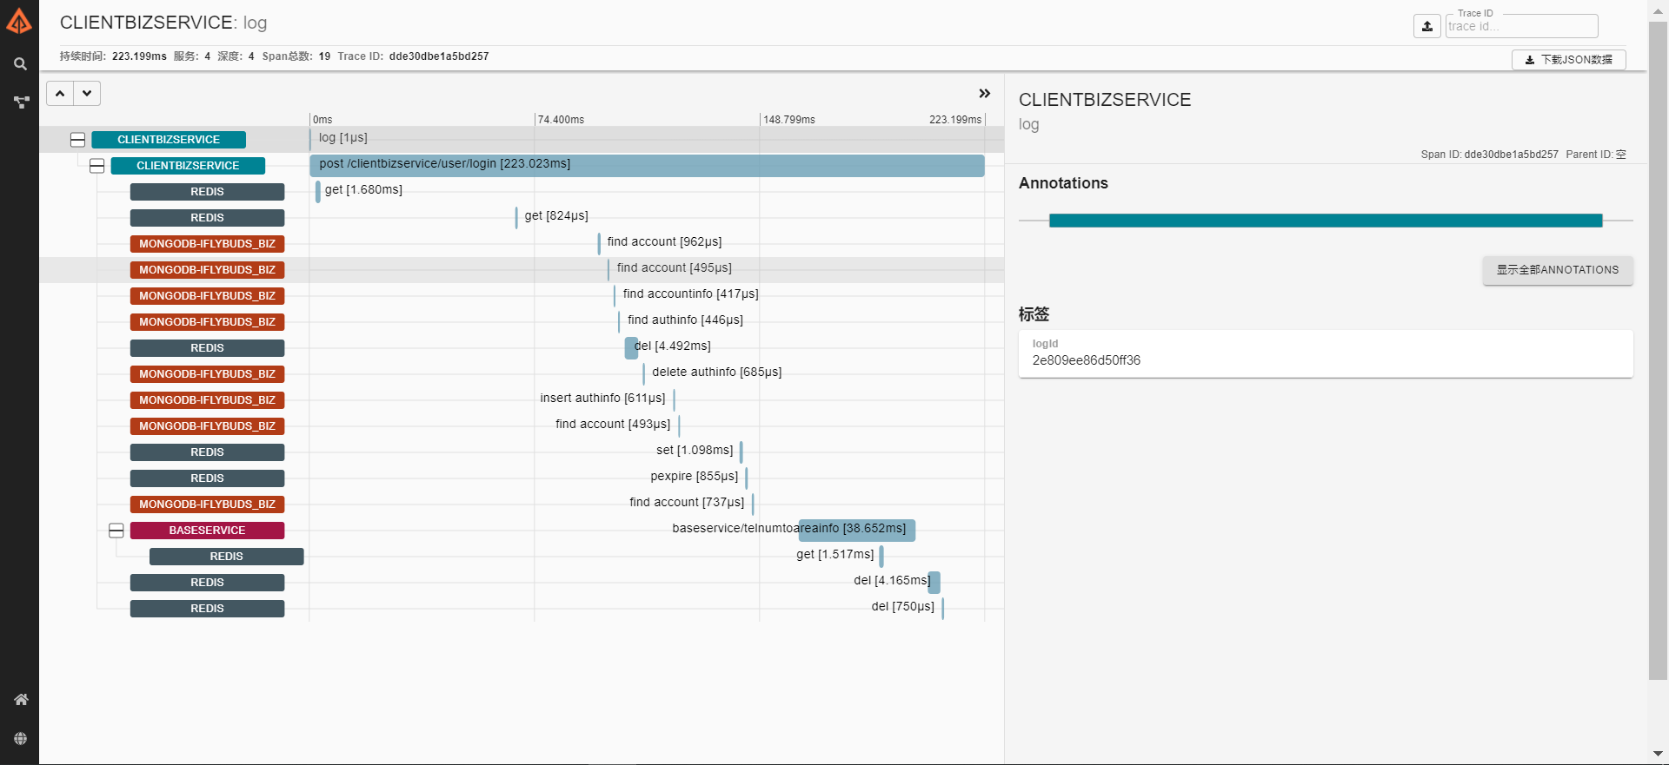Type in the Trace ID field
Viewport: 1669px width, 765px height.
click(1520, 26)
